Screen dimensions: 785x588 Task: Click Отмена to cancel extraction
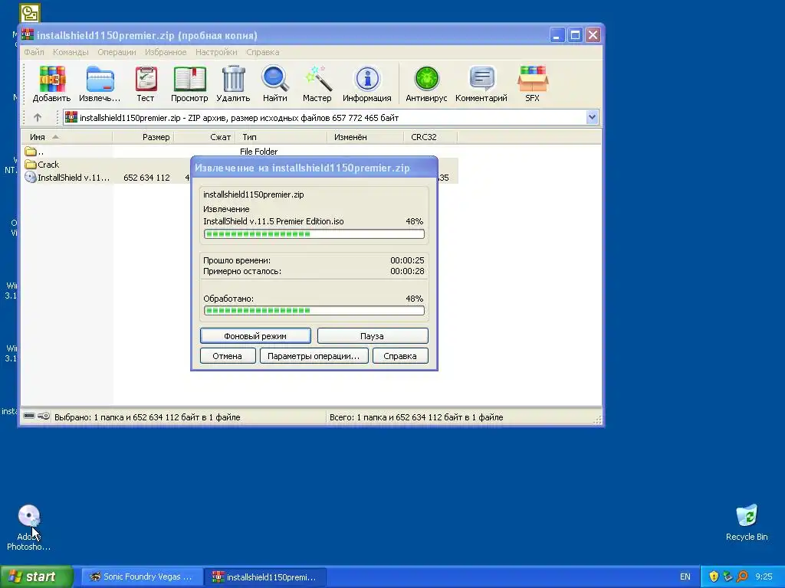(228, 356)
